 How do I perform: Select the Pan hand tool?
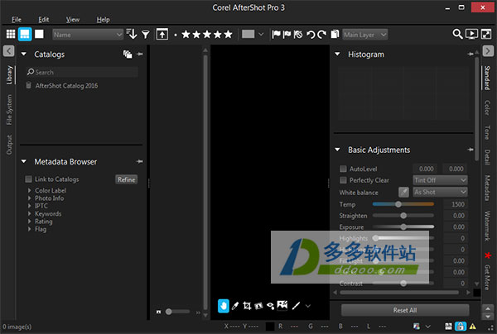(224, 306)
